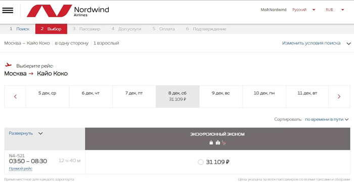Select the 31 109 ₽ fare radio button
354x184 pixels.
200,162
